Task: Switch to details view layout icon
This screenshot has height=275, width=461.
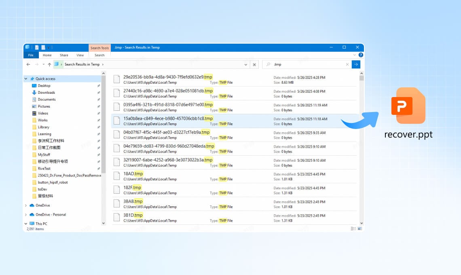Action: pyautogui.click(x=353, y=229)
